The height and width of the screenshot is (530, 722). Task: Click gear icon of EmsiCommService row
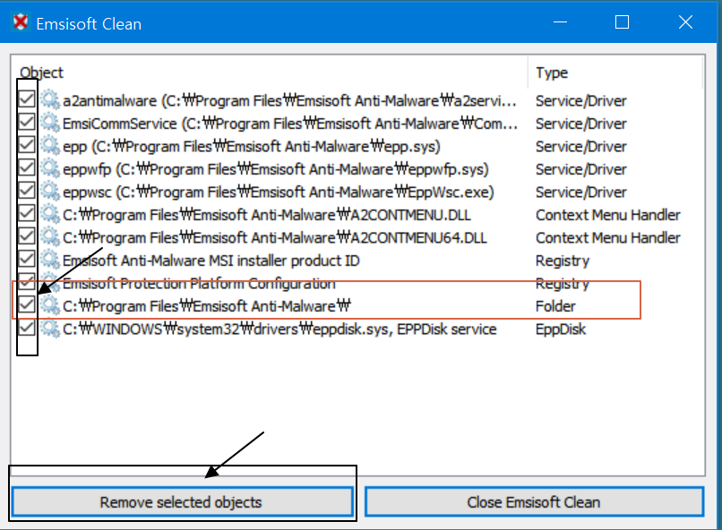point(50,123)
